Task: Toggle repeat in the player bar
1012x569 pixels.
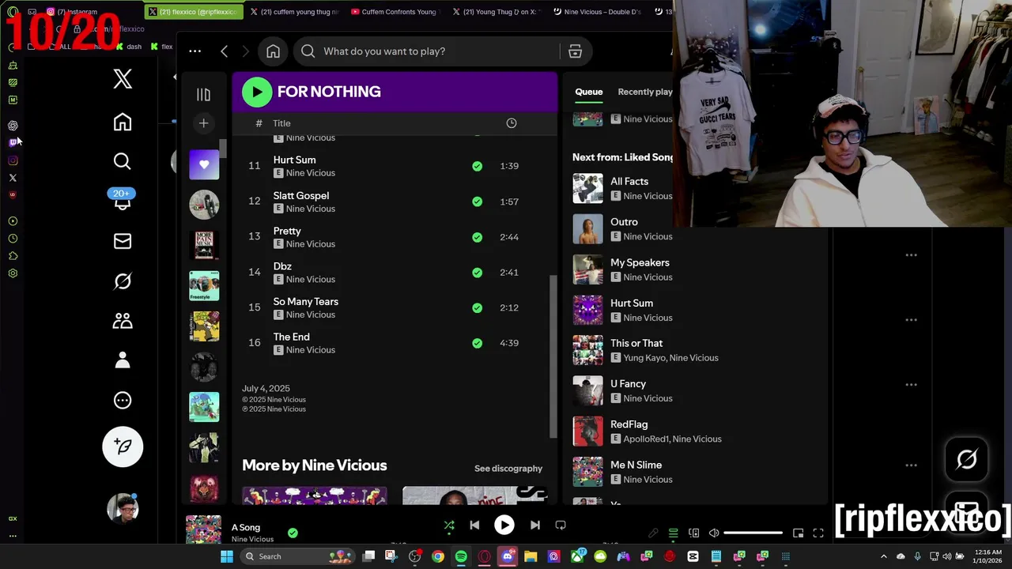Action: 561,525
